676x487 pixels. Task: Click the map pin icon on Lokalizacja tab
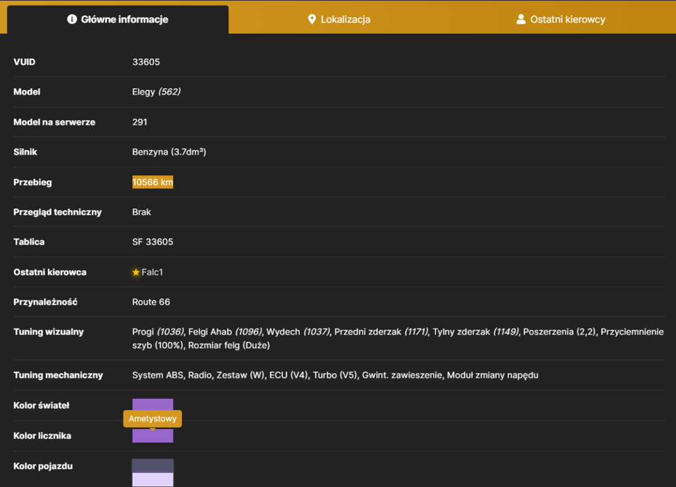[x=312, y=20]
